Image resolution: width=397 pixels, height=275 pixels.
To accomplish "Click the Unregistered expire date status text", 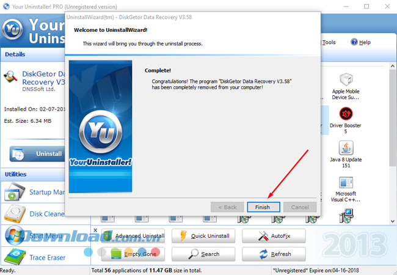I will click(316, 271).
